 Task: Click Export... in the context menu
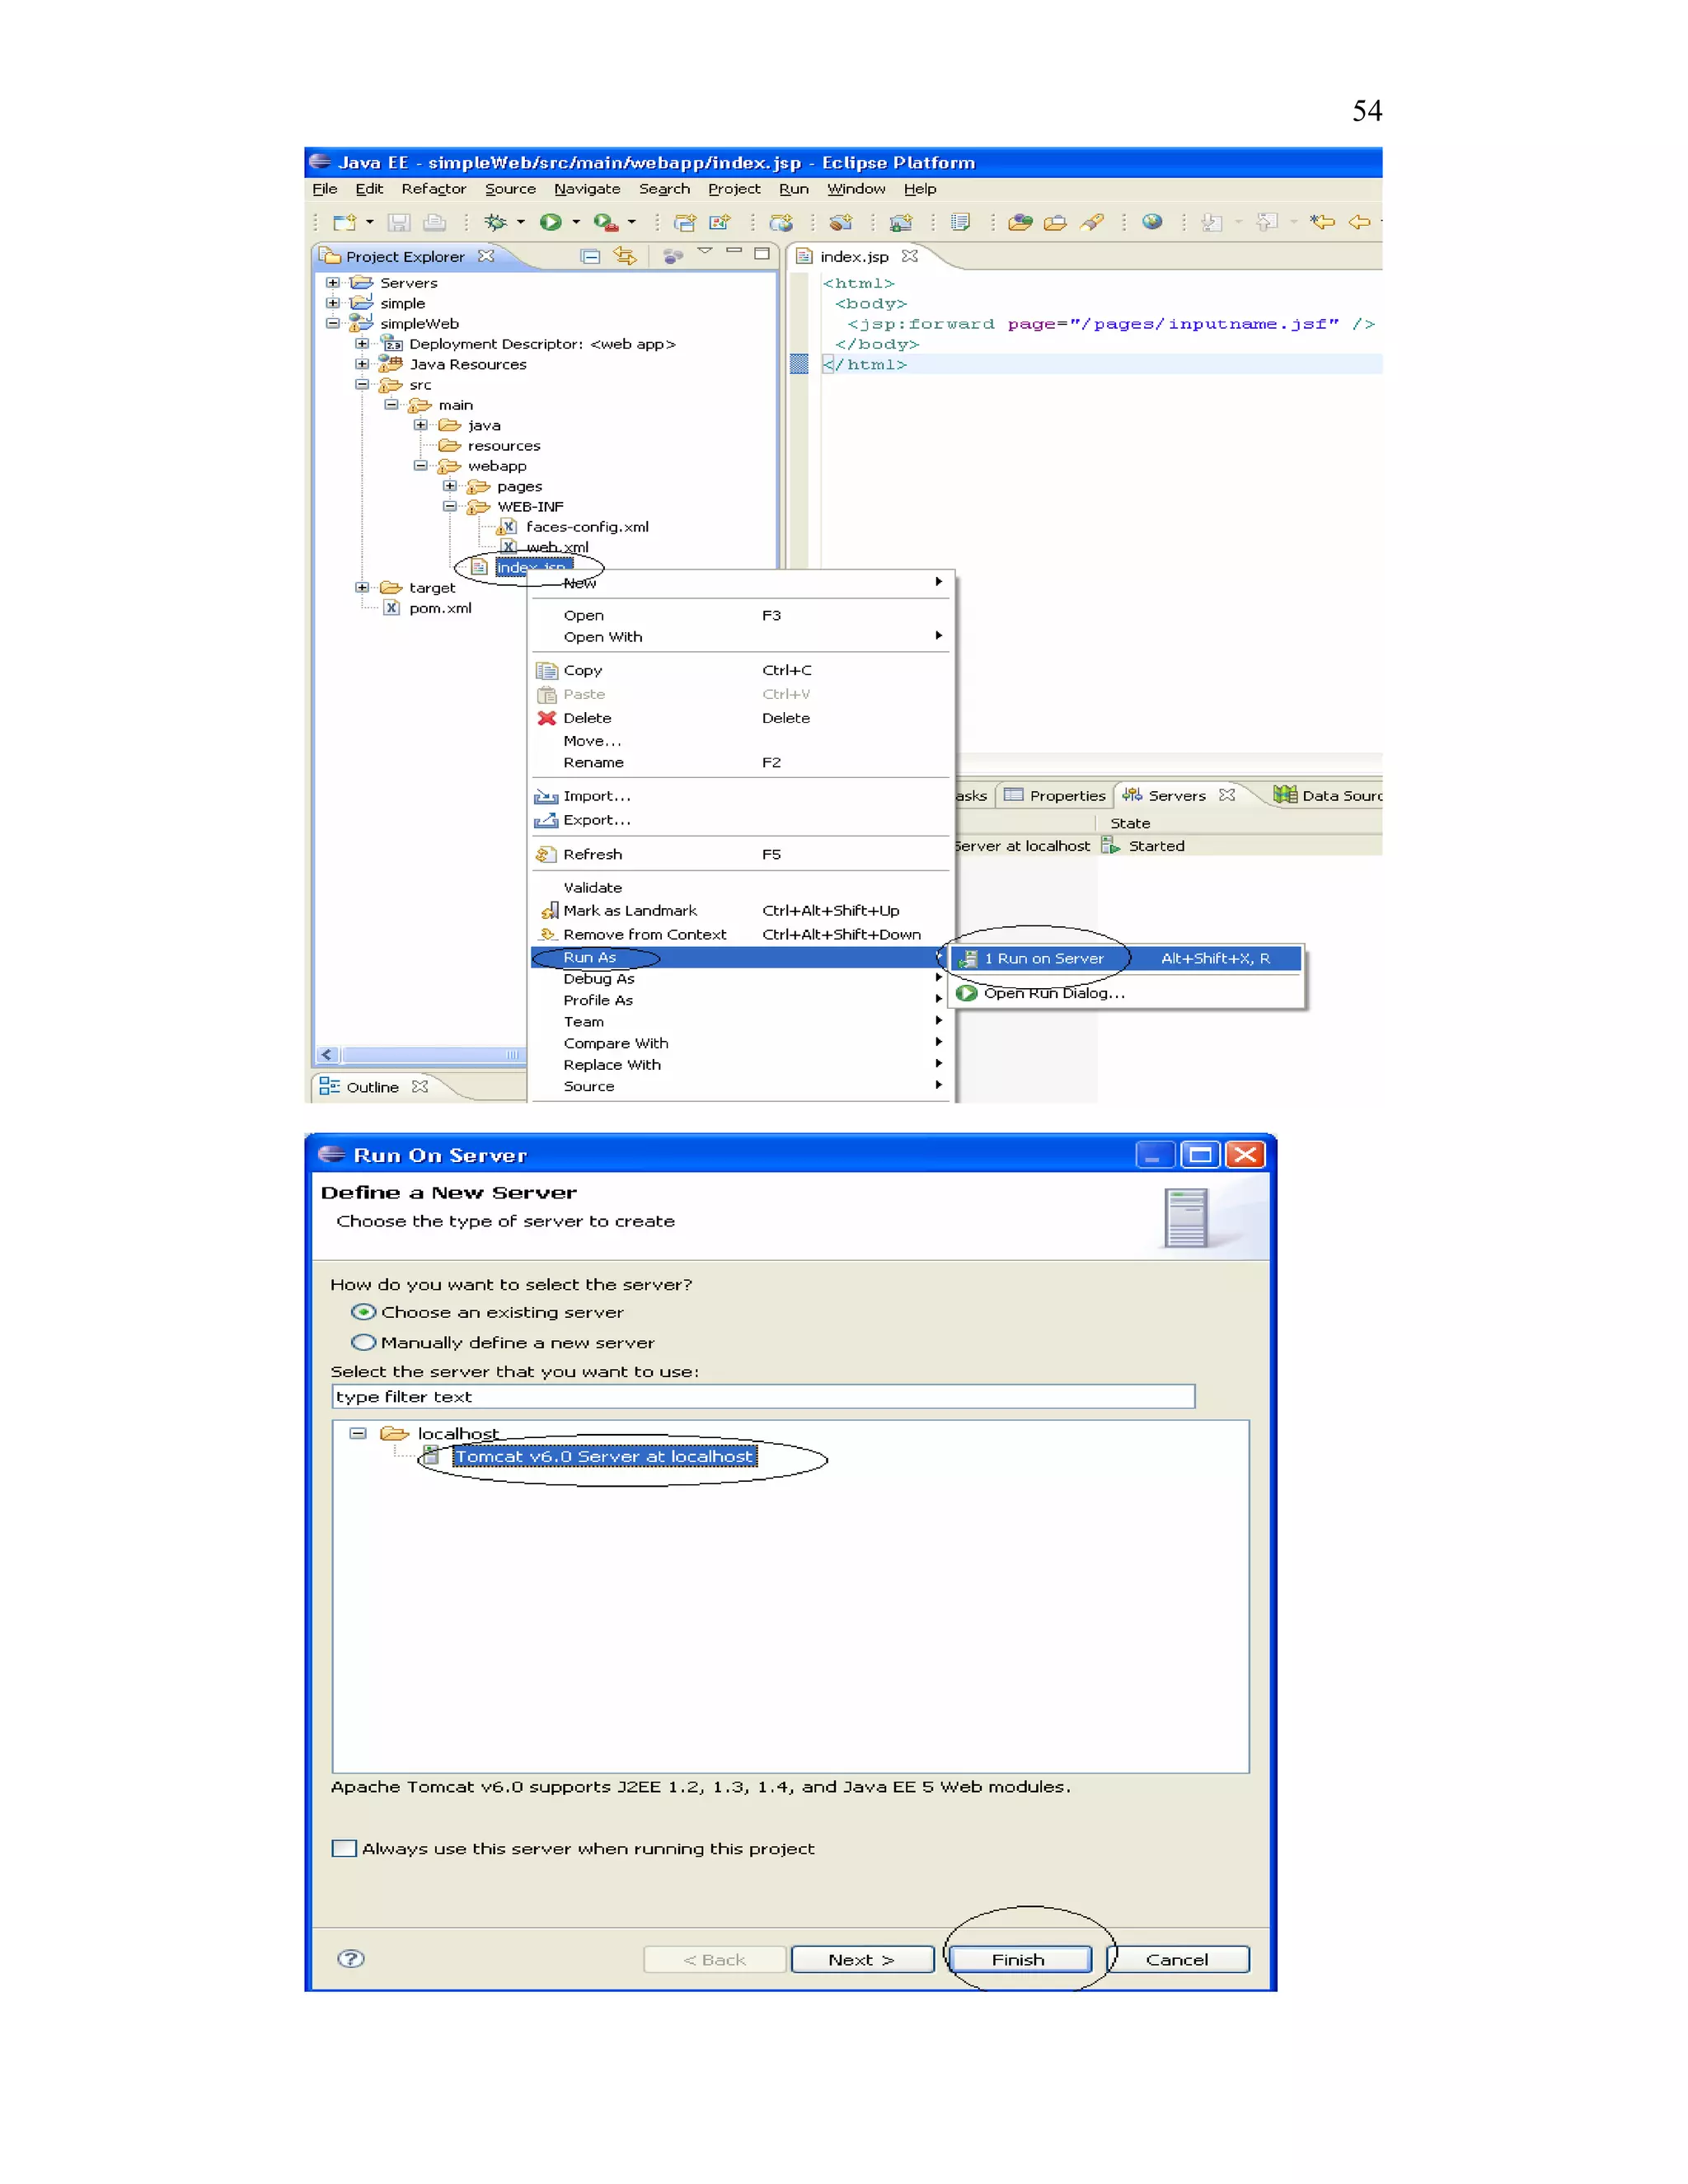click(x=741, y=820)
